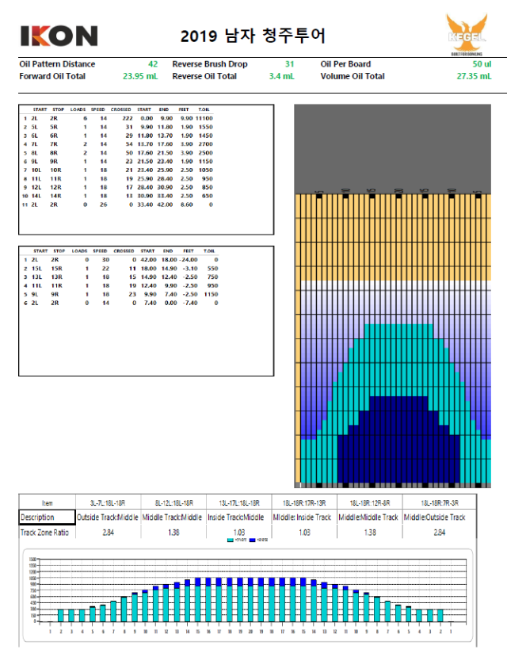Select the Oil Pattern Distance value 42
The image size is (507, 657).
click(153, 64)
